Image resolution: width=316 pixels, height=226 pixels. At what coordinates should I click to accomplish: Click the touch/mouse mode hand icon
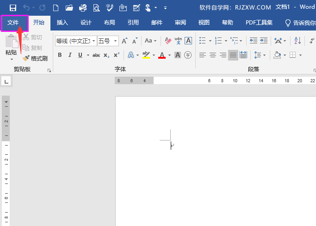[148, 8]
